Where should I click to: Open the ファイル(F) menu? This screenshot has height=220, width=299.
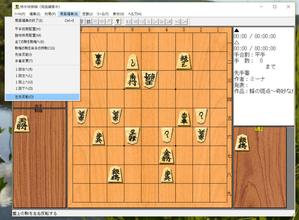[x=20, y=14]
